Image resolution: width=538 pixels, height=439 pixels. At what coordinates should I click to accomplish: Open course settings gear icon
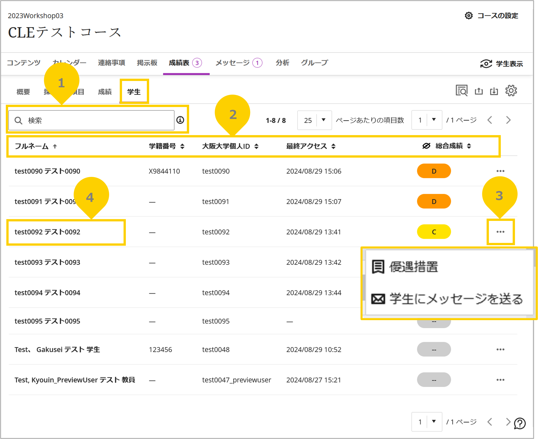coord(469,16)
